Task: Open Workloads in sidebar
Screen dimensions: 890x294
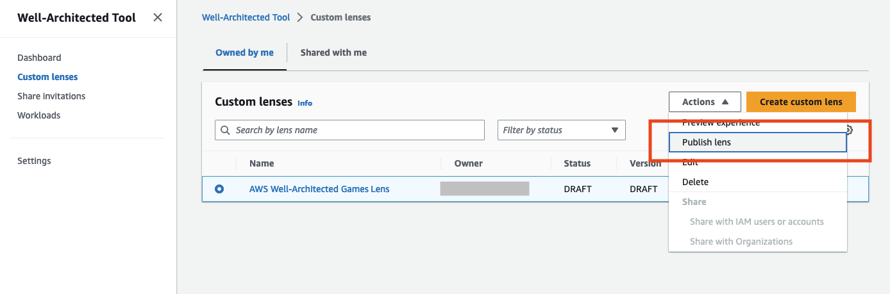Action: click(38, 115)
